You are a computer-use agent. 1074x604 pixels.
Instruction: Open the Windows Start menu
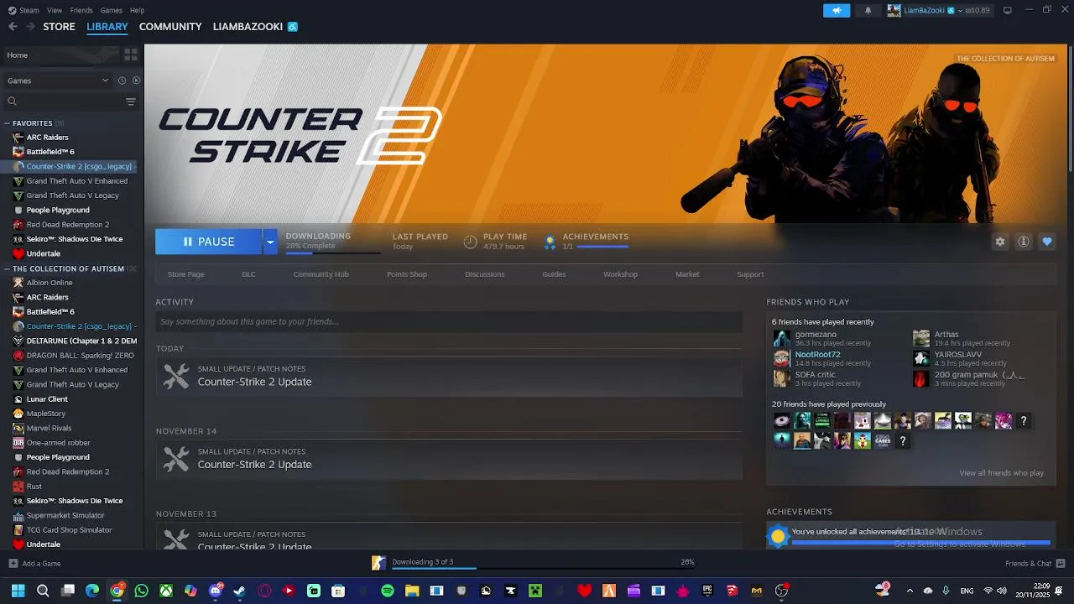pos(18,591)
